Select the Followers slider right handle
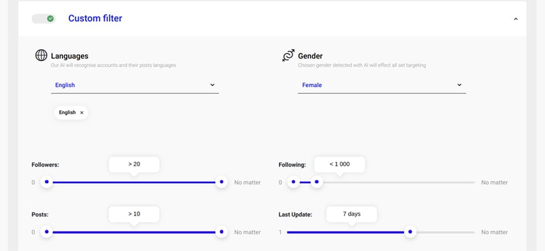Image resolution: width=545 pixels, height=251 pixels. click(x=221, y=182)
